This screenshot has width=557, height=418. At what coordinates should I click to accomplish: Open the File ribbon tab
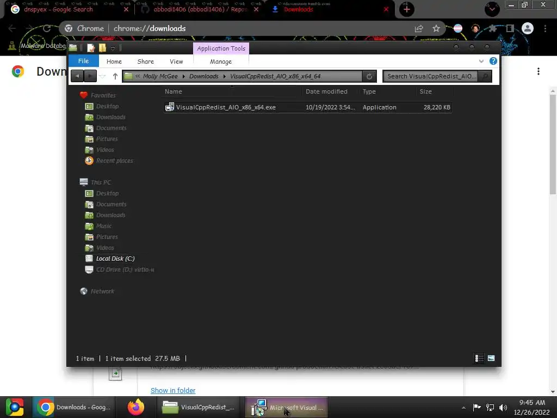click(x=83, y=61)
